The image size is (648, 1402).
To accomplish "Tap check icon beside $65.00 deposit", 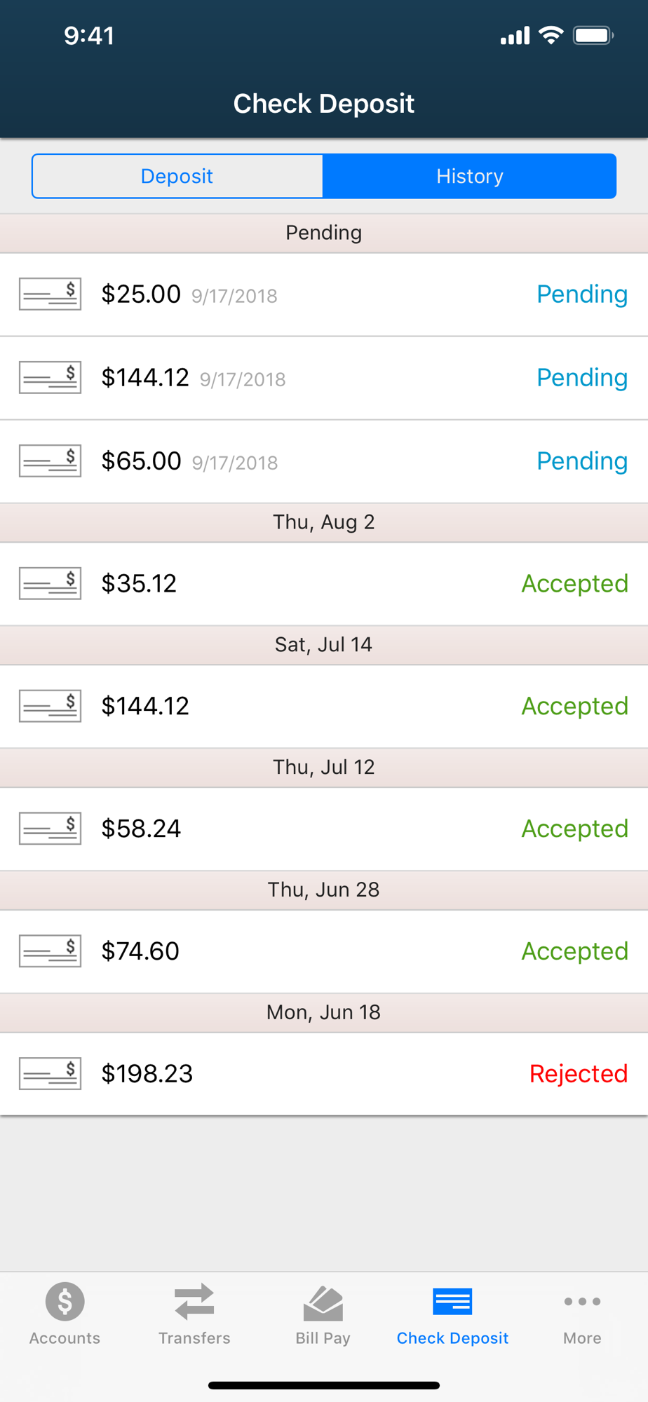I will 50,461.
